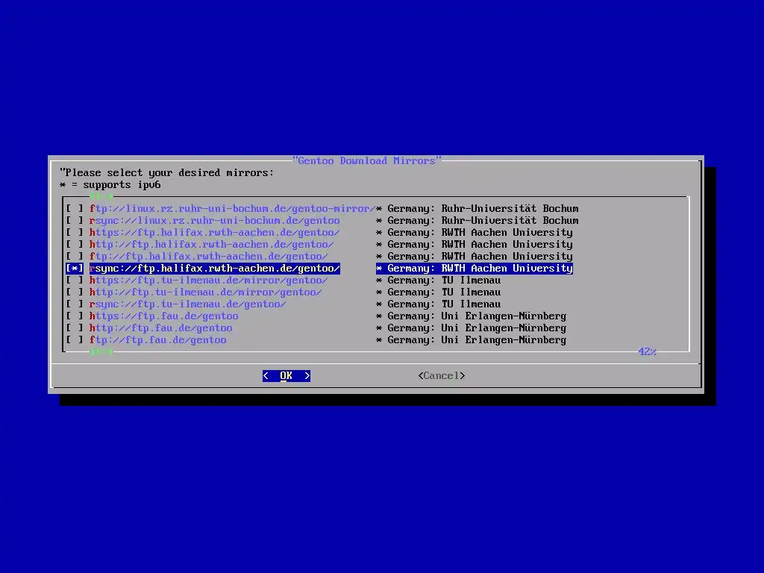764x573 pixels.
Task: Select the https://ftp.fau.de/gentoo URL
Action: (x=163, y=316)
